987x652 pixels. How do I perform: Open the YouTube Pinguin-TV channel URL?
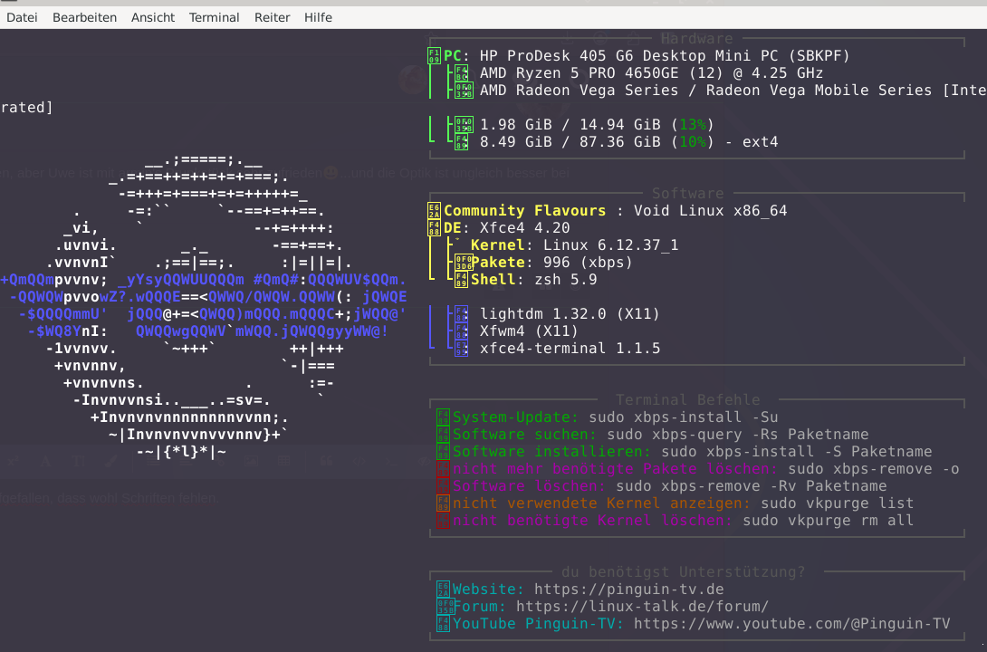tap(791, 624)
